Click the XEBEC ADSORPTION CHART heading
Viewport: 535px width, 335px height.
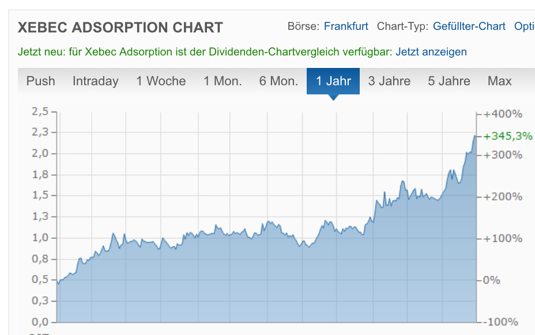coord(120,28)
